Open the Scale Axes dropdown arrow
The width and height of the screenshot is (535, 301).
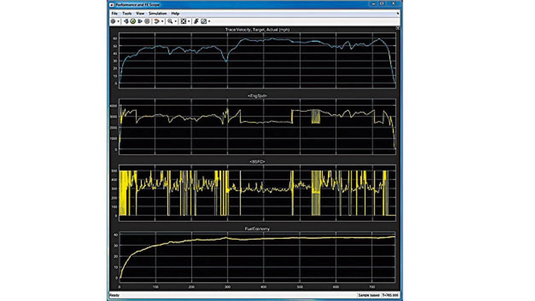point(189,21)
